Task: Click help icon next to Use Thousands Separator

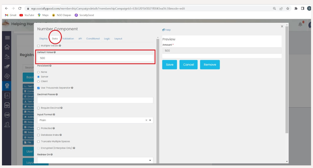Action: click(x=72, y=88)
